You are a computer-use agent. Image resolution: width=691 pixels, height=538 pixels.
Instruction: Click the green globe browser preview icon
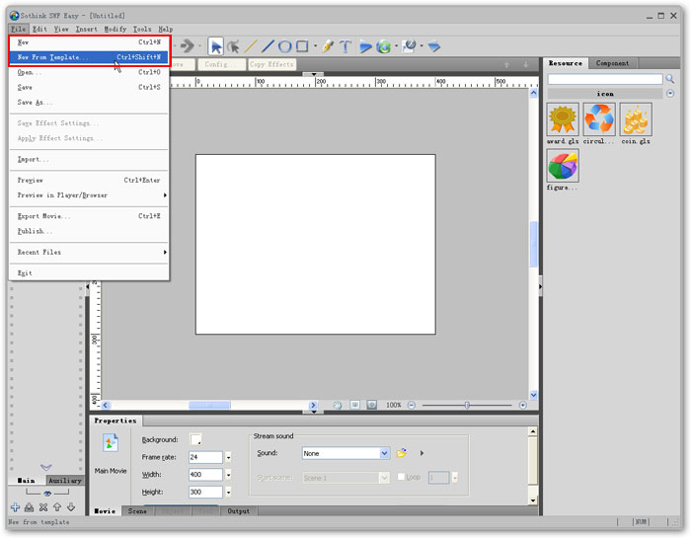(384, 46)
